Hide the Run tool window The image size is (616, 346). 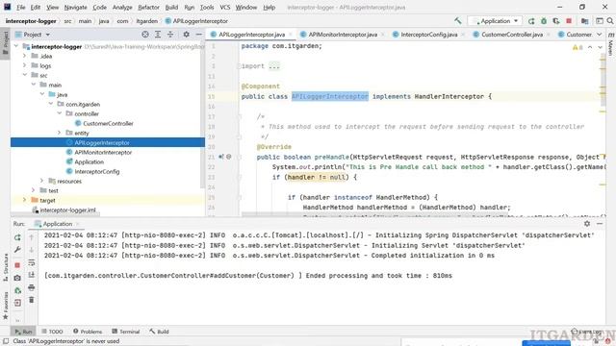pos(600,224)
